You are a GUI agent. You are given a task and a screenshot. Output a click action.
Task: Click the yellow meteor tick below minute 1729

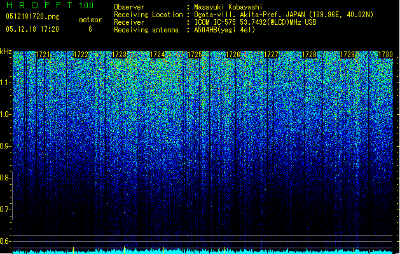(x=354, y=250)
